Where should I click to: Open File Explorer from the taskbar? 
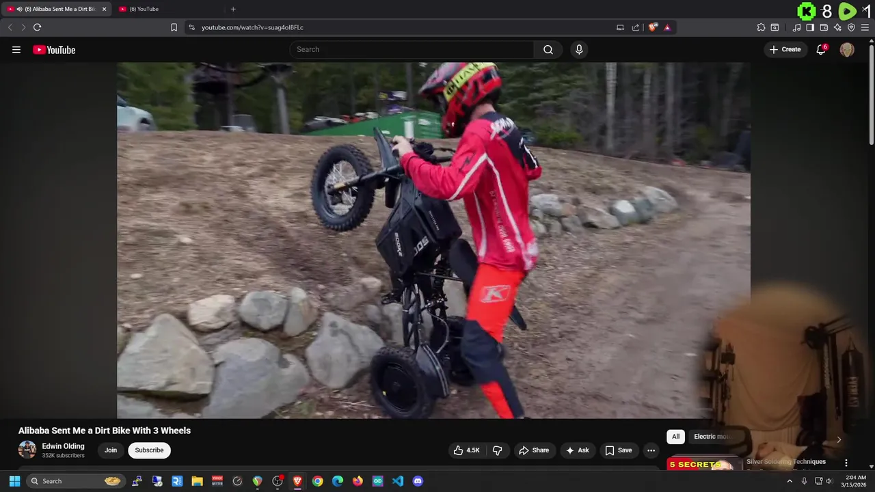197,481
